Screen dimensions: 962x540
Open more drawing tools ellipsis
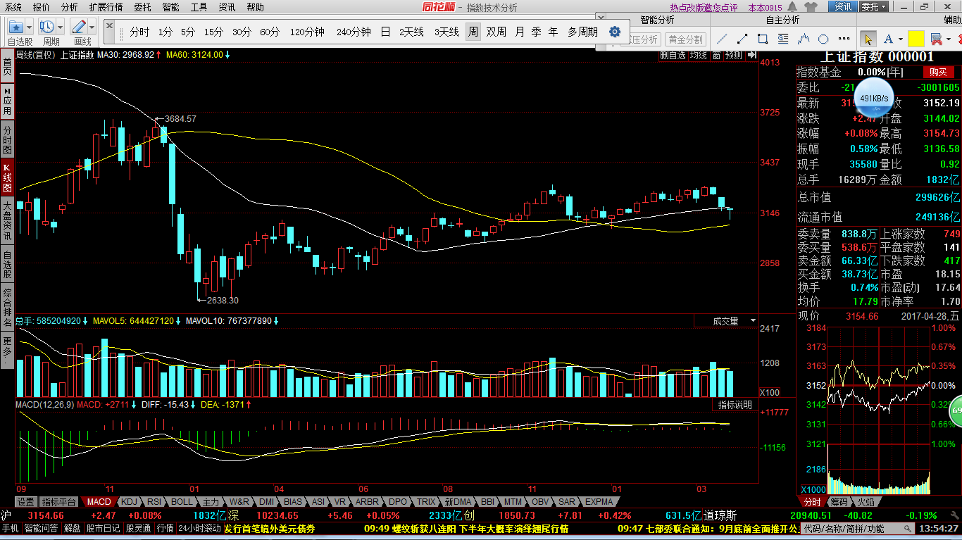[843, 39]
